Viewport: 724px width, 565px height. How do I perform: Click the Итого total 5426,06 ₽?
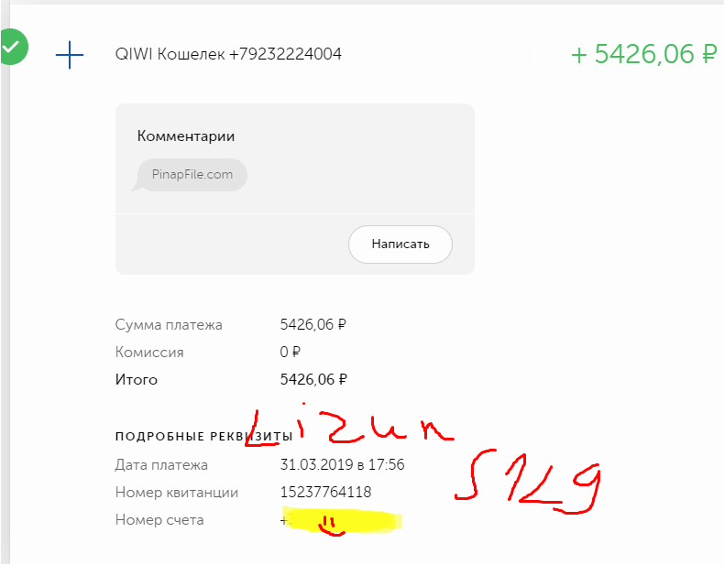click(x=313, y=380)
